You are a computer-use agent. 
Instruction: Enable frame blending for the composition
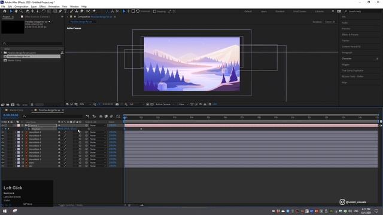[106, 116]
